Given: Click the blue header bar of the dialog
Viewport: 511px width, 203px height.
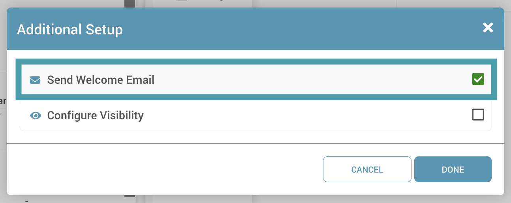Looking at the screenshot, I should tap(255, 29).
